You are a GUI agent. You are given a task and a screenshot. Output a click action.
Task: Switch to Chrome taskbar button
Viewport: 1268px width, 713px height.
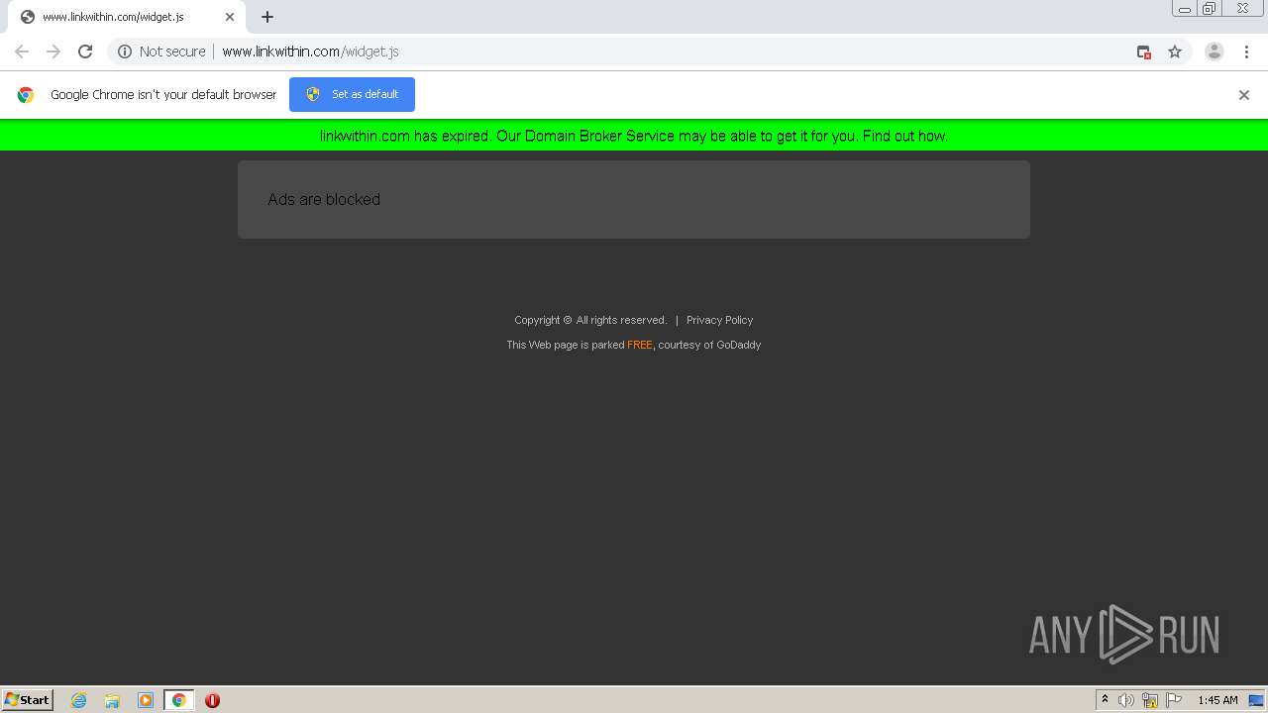point(178,700)
